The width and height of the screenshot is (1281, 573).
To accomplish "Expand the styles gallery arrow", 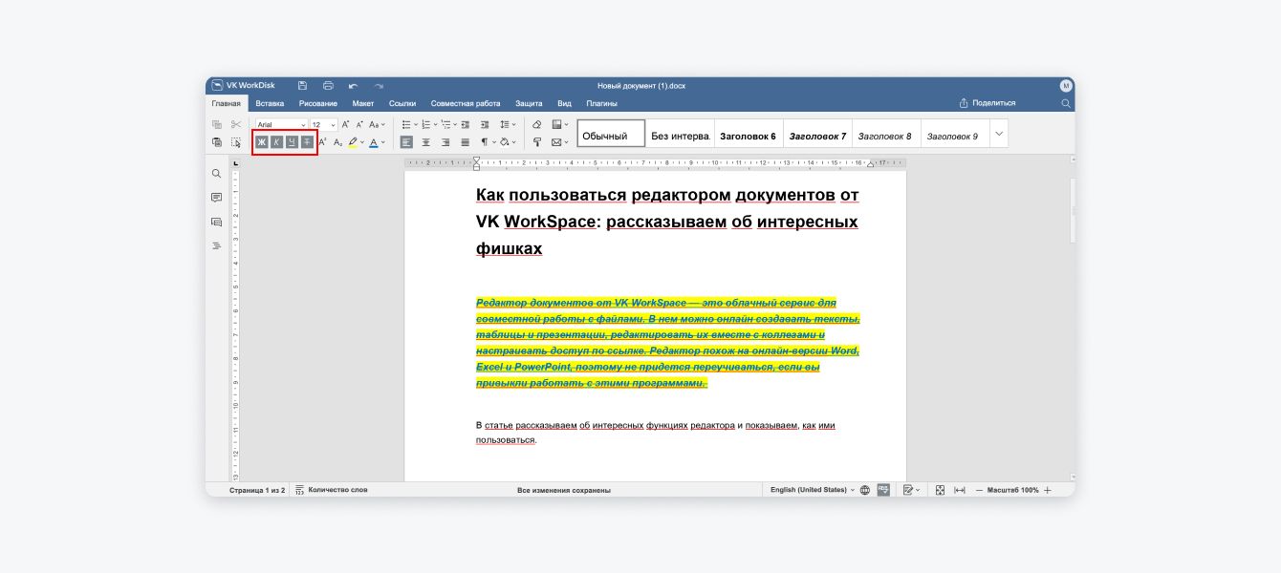I will [999, 134].
